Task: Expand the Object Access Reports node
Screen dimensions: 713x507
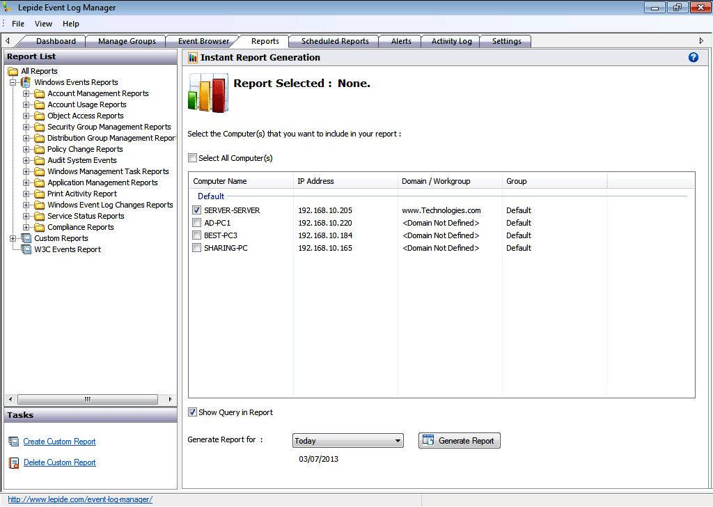Action: coord(26,116)
